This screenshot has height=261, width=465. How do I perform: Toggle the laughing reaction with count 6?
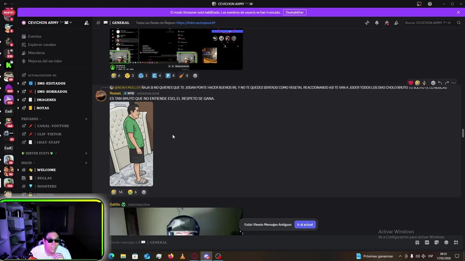[x=116, y=76]
